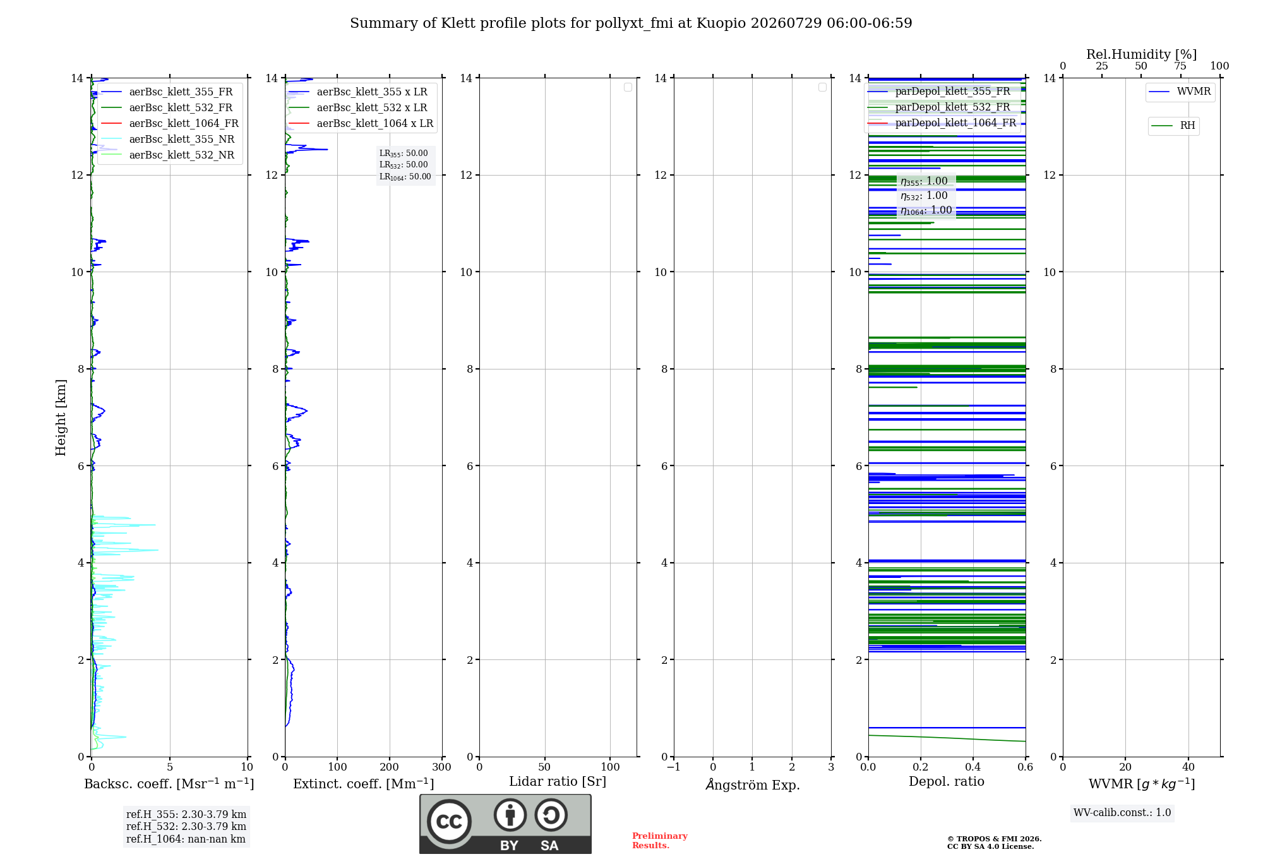
Task: Click the green RH legend line sample
Action: click(1162, 126)
